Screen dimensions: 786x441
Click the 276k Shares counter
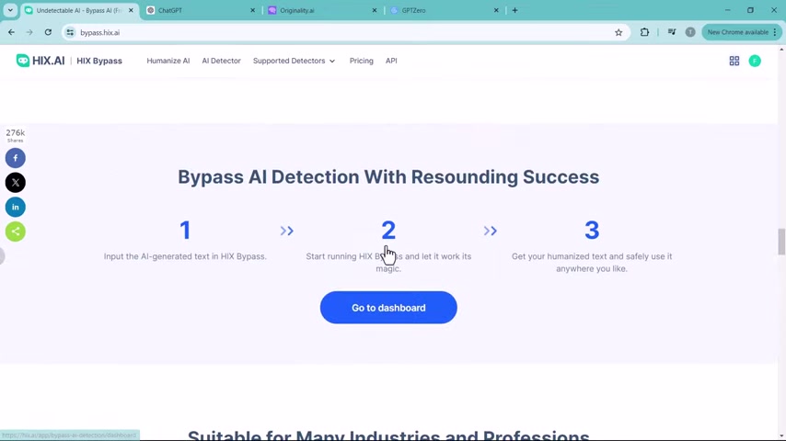pos(16,135)
